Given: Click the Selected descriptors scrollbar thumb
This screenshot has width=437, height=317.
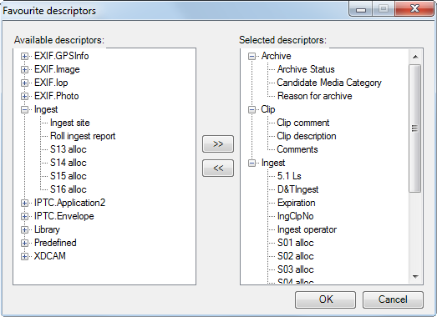Looking at the screenshot, I should (x=415, y=128).
